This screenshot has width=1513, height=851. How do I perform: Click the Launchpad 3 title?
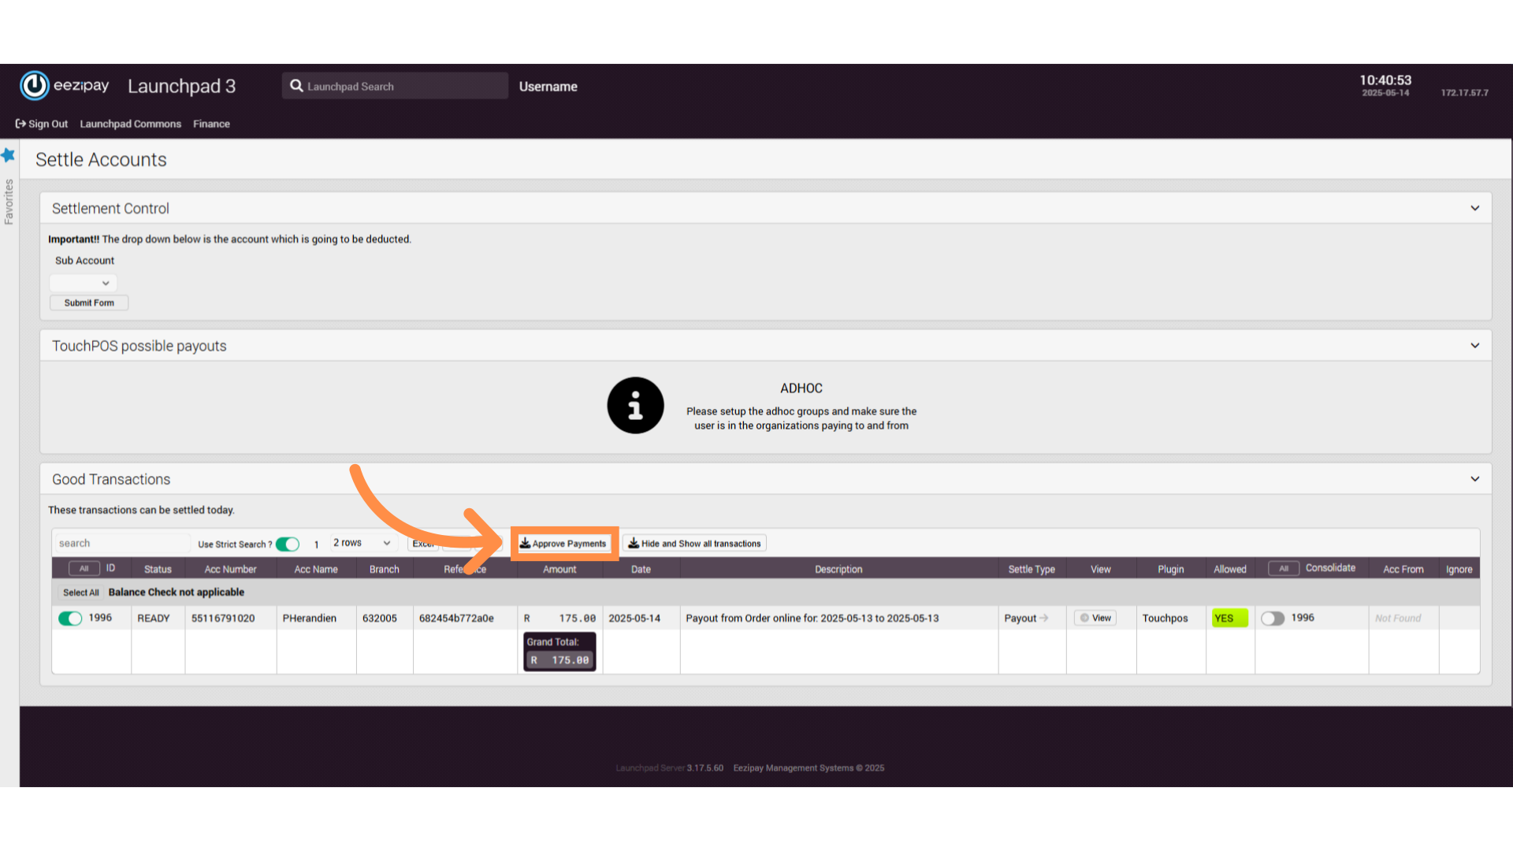click(x=182, y=86)
